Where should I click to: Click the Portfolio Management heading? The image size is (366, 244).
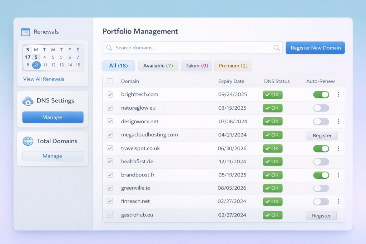(140, 31)
